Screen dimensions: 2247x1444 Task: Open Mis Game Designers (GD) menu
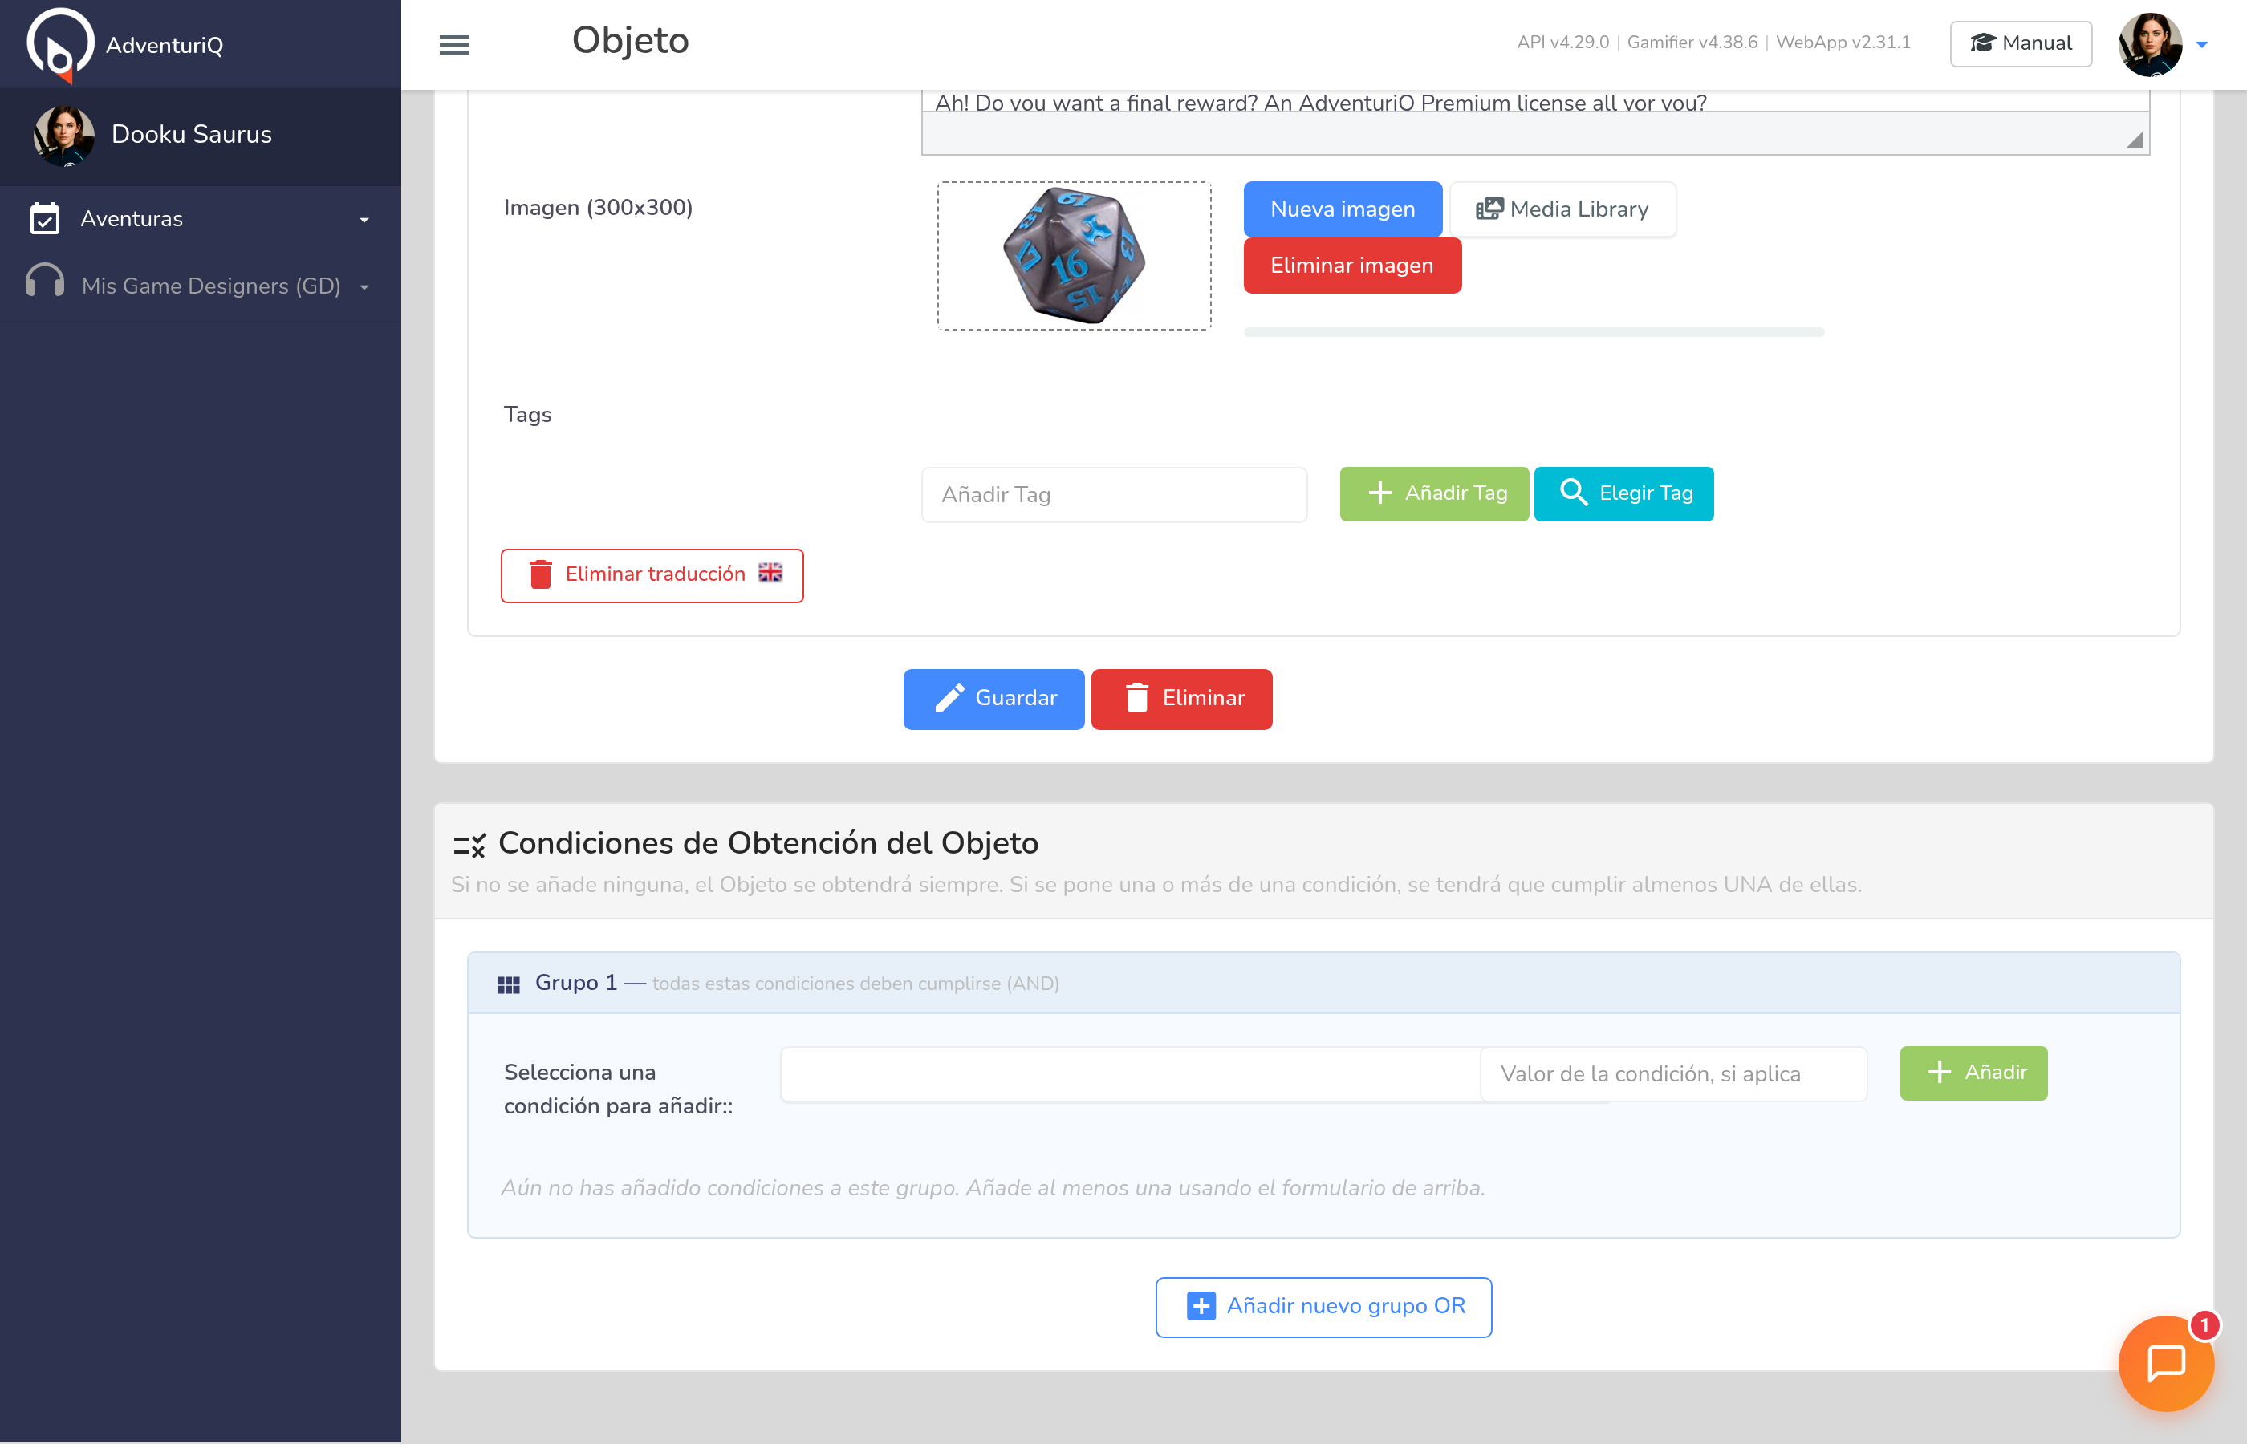click(x=201, y=286)
